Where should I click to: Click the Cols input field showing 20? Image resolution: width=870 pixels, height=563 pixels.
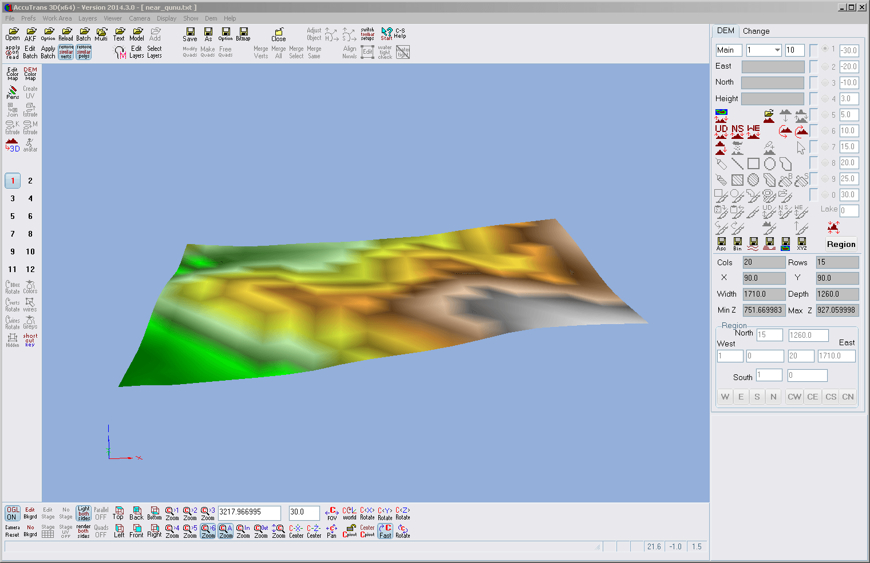pos(764,262)
